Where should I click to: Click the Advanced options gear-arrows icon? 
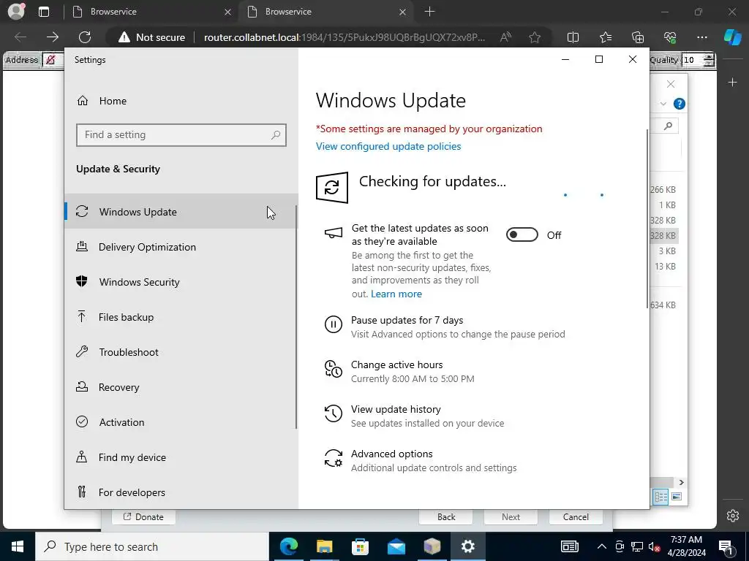point(334,458)
